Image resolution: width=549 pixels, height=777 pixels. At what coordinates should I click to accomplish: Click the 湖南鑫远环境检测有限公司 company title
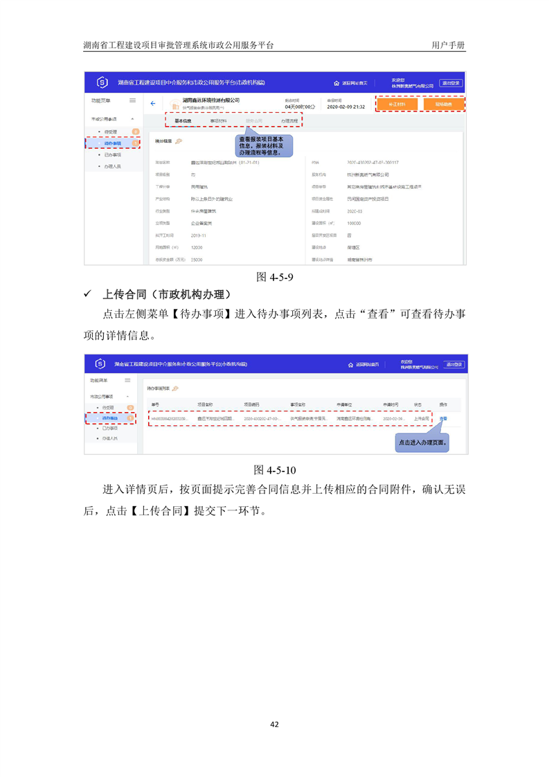pyautogui.click(x=211, y=100)
